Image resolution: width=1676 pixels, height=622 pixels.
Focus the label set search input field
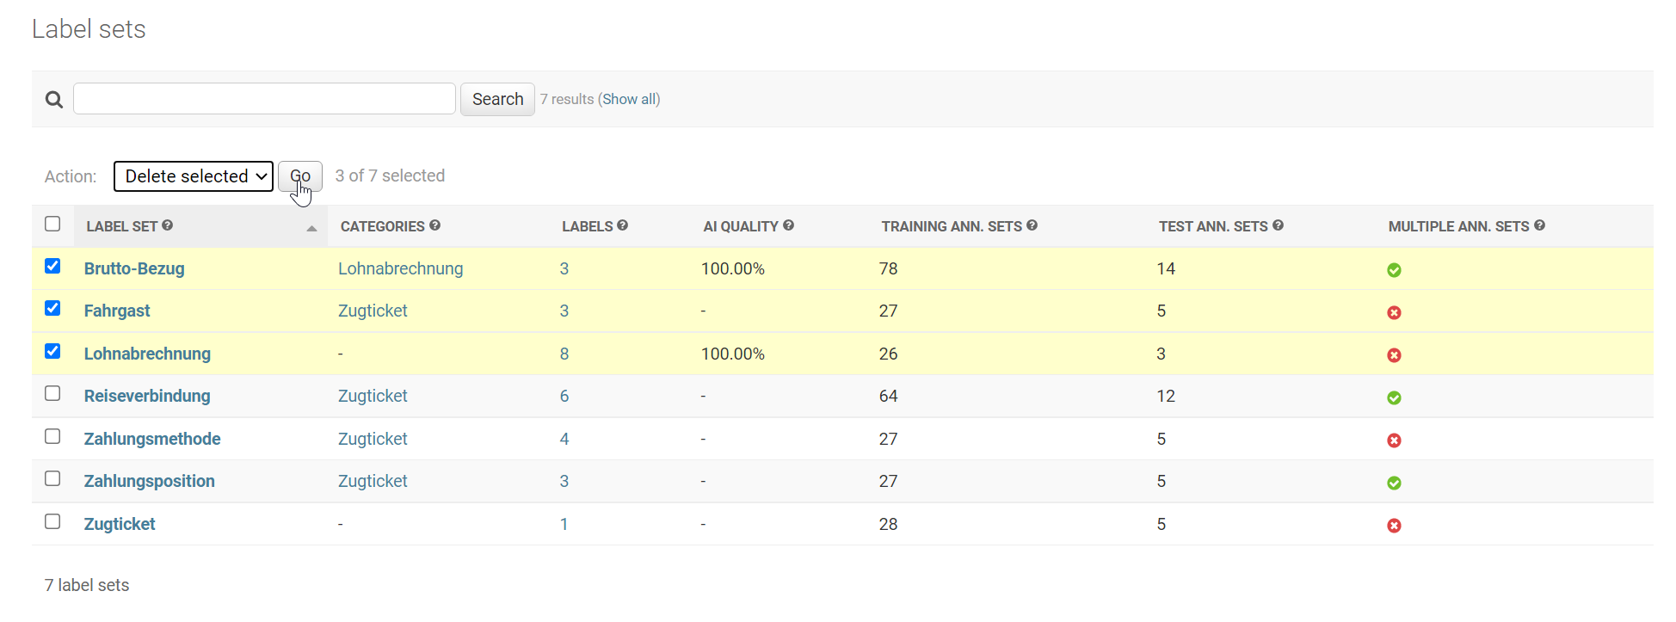point(264,99)
